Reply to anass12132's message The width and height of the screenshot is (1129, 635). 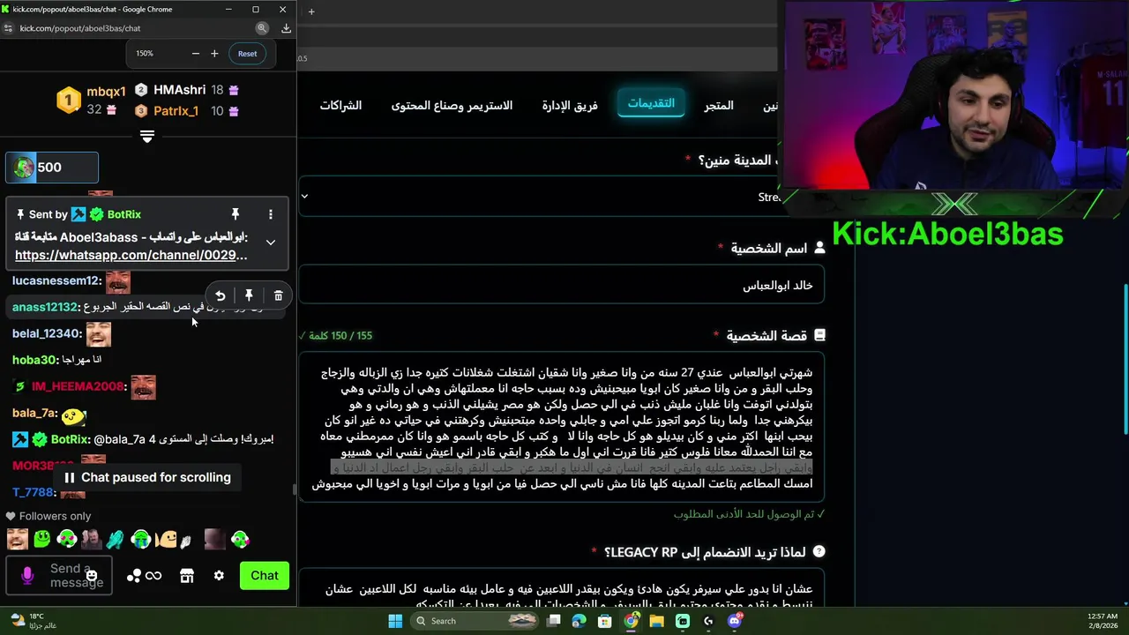click(x=221, y=296)
